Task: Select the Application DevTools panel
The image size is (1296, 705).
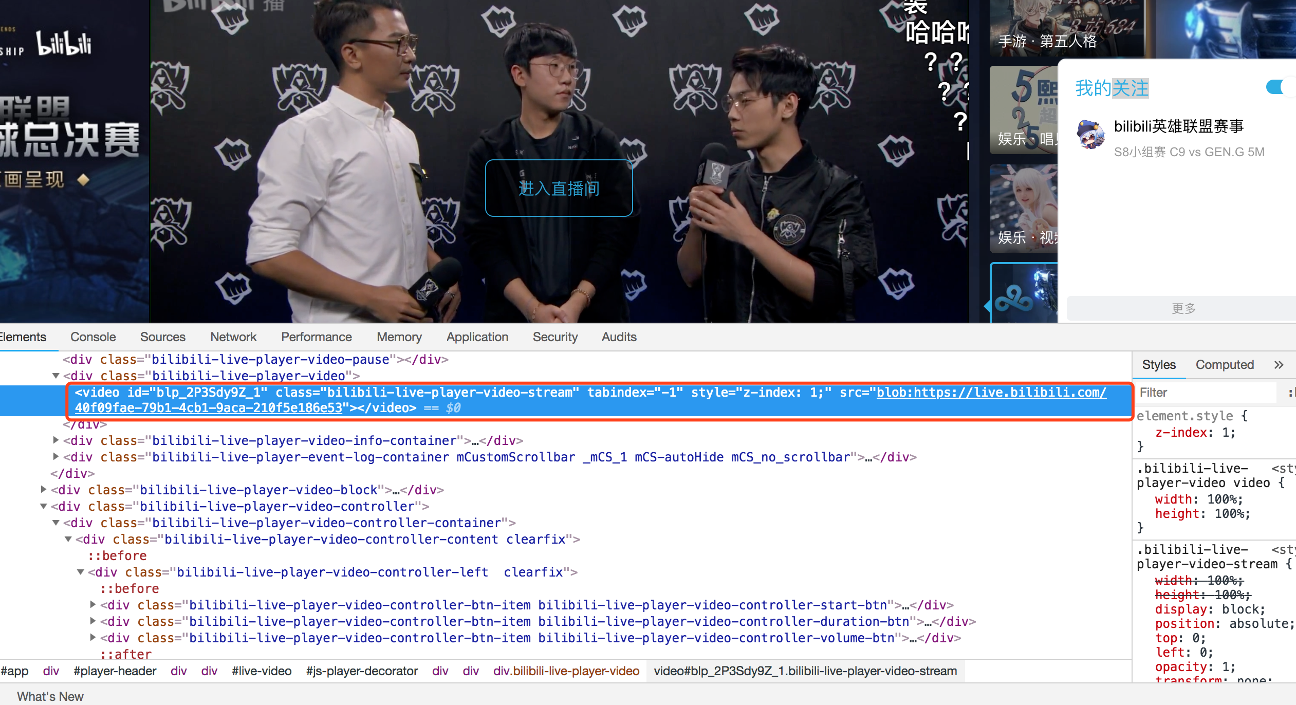Action: 476,338
